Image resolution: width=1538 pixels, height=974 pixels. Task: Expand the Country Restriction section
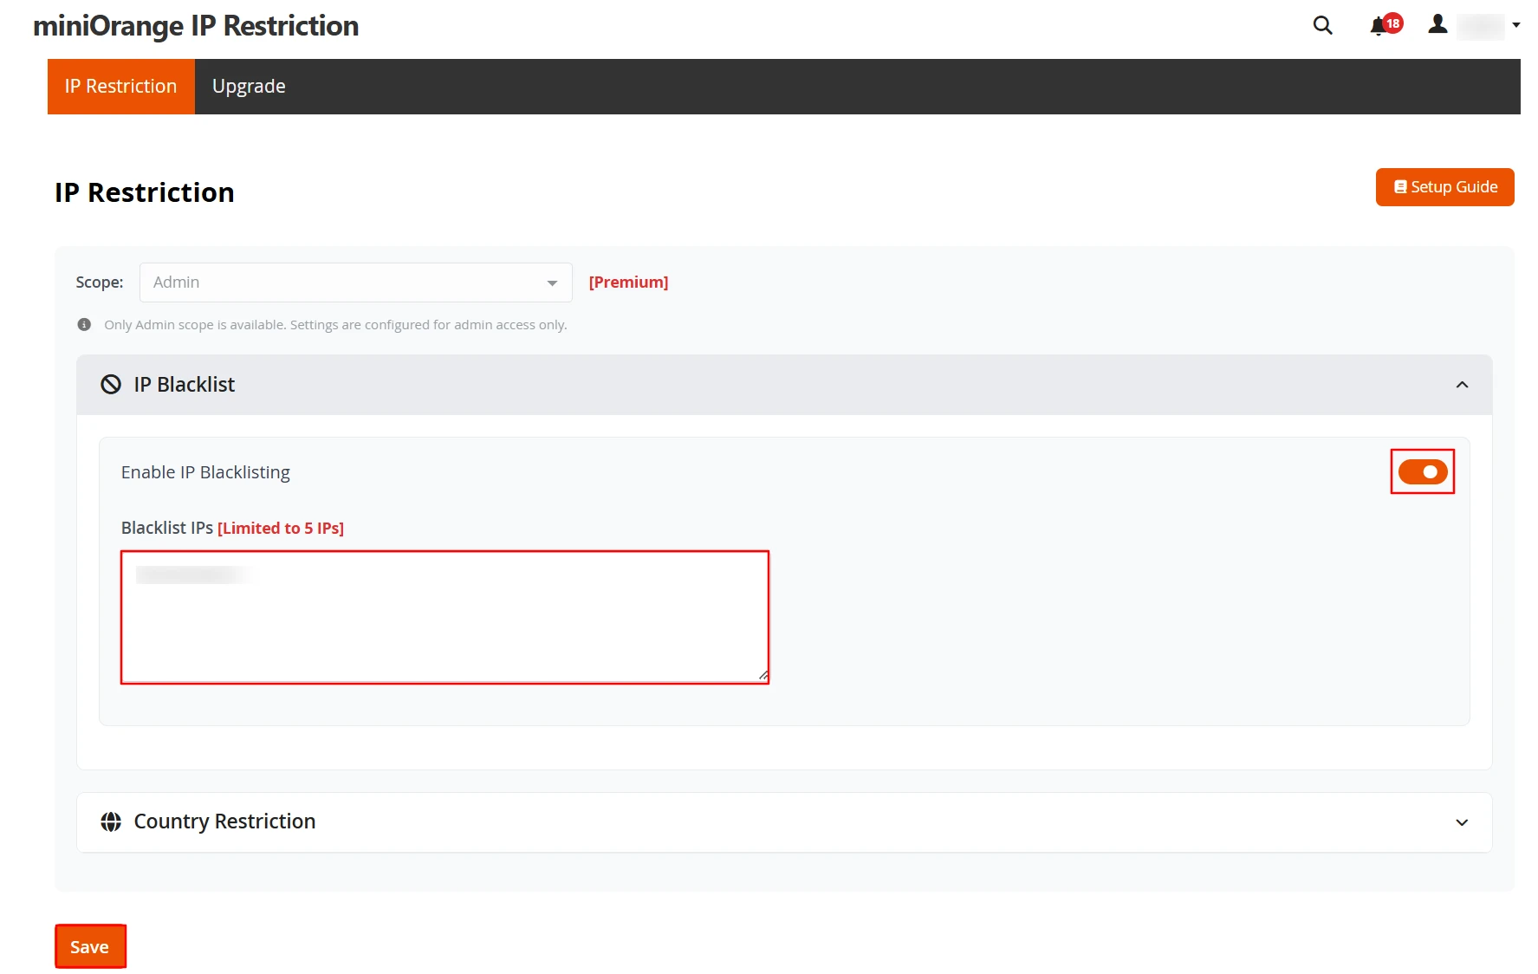coord(1462,822)
